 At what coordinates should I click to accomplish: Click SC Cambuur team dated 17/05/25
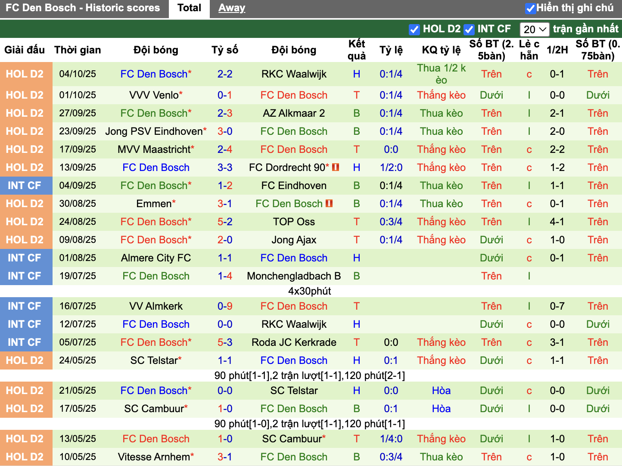(x=154, y=409)
